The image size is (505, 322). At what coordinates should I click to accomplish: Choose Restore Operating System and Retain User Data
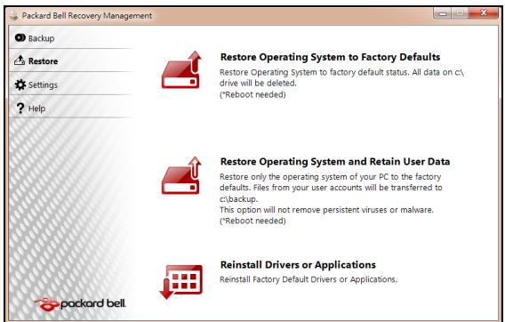[x=335, y=162]
